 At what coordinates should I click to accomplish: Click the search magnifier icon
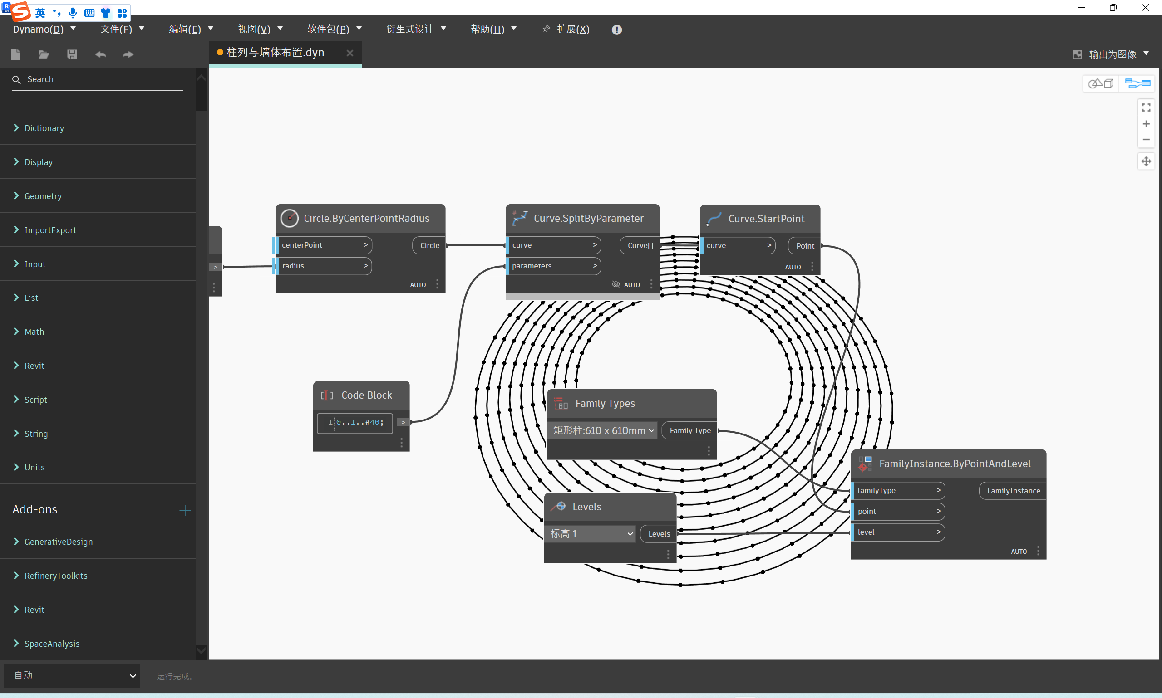pos(16,80)
